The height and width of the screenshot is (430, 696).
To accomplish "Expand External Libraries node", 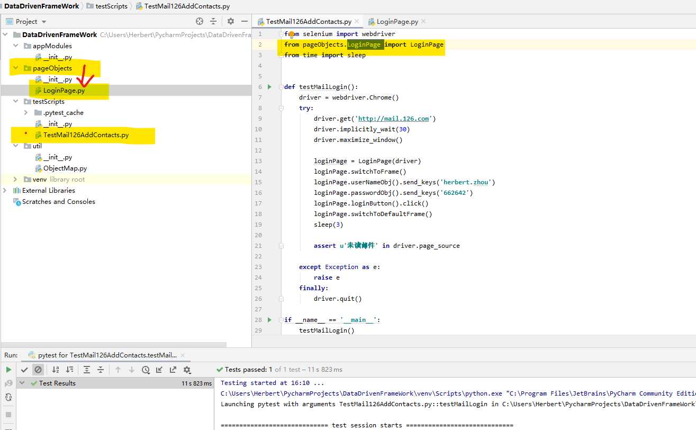I will 6,190.
